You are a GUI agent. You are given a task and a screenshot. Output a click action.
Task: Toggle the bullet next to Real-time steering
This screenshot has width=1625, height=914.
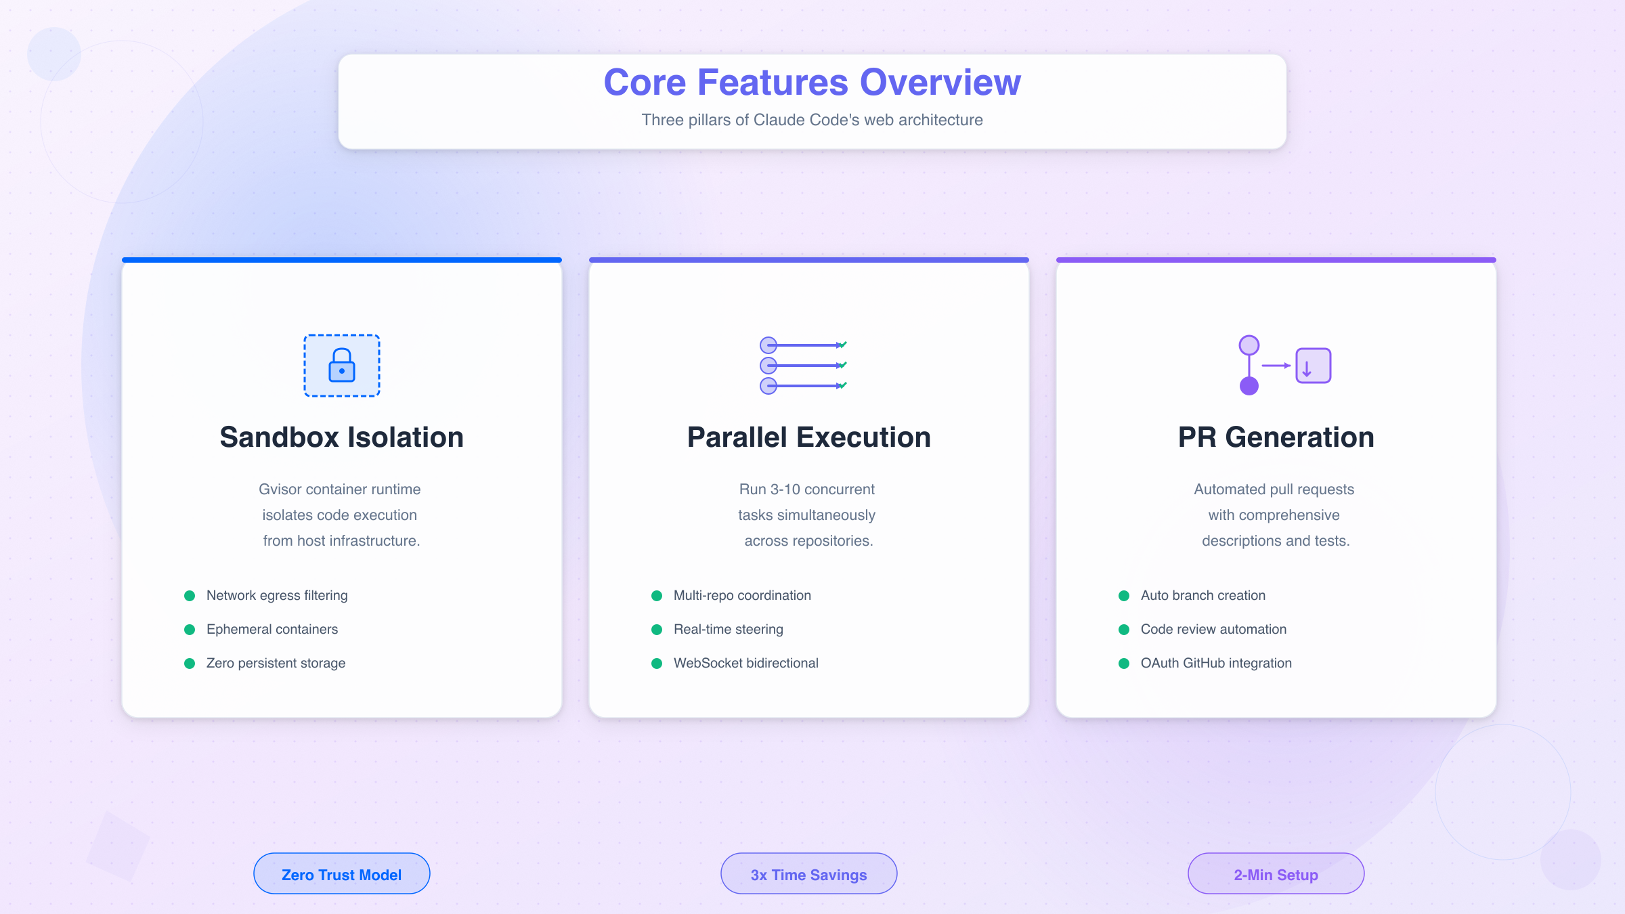(x=657, y=629)
